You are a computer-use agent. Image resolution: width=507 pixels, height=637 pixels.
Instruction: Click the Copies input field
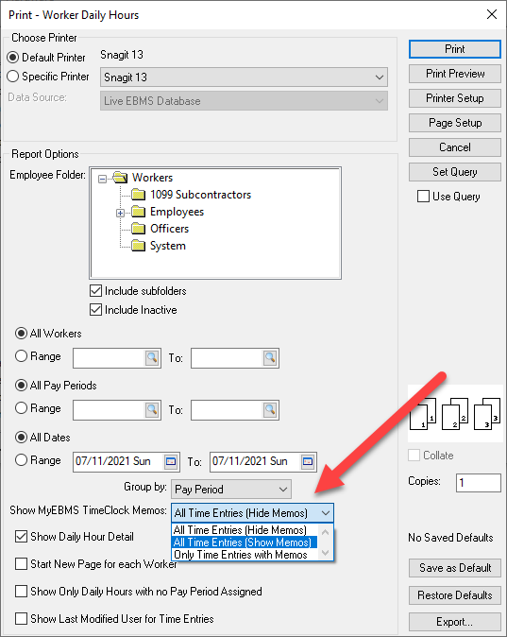click(478, 483)
